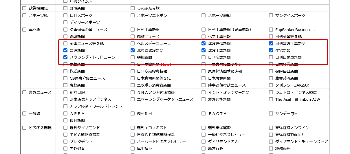Uncheck ハウジング・トリビューン checkbox
Screen dimensions: 350x154
click(65, 58)
